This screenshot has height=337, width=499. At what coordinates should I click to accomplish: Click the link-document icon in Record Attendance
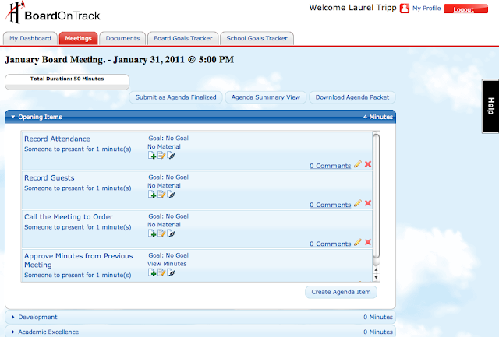pos(172,156)
